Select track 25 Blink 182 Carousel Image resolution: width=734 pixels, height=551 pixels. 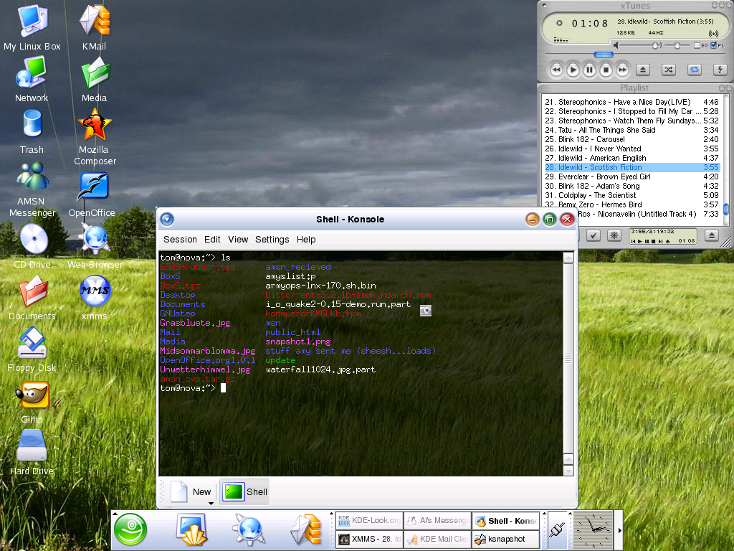(631, 139)
